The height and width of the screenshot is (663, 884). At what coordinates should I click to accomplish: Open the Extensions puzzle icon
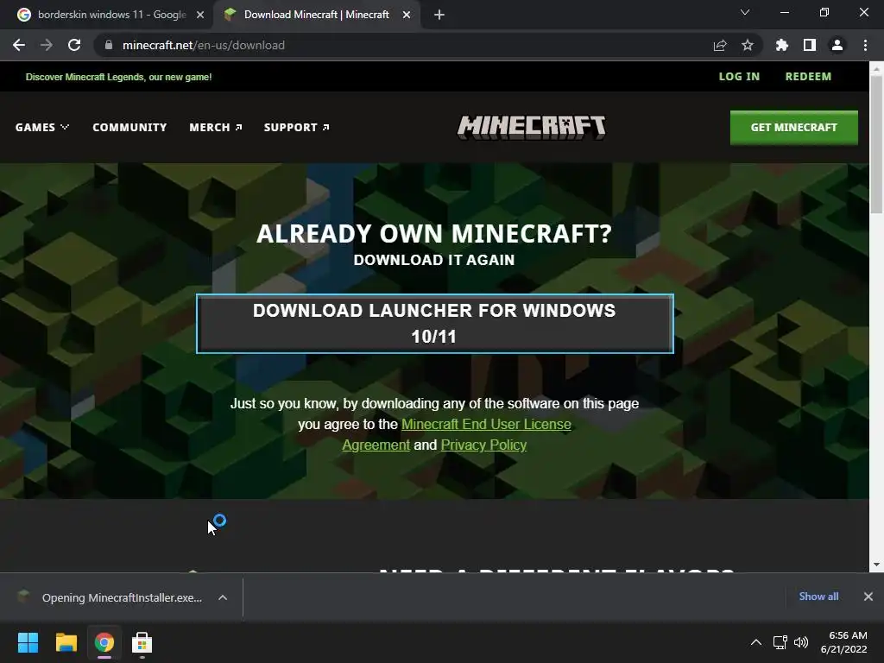tap(782, 45)
